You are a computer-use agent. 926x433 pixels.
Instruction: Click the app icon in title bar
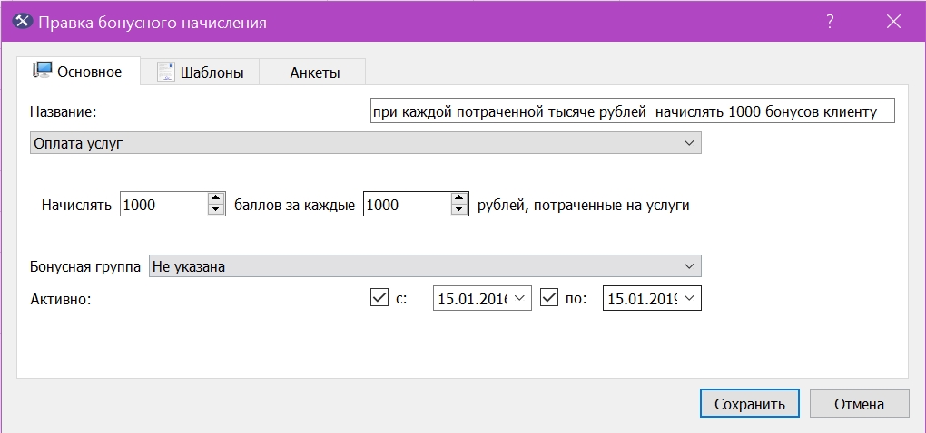pos(22,22)
